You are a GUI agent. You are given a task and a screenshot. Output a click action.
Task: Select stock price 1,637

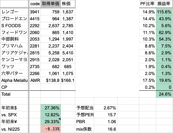click(x=68, y=12)
